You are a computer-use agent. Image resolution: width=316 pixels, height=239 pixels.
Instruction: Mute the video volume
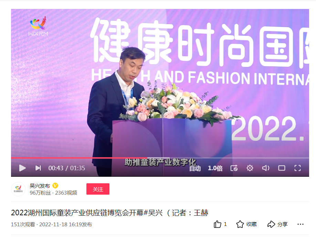pyautogui.click(x=266, y=168)
